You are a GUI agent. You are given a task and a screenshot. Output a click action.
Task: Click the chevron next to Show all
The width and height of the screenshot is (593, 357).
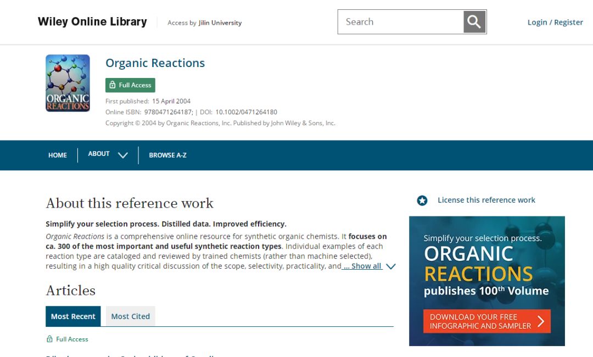pos(390,266)
